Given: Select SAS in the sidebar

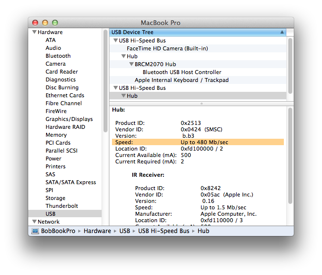Looking at the screenshot, I should point(51,174).
